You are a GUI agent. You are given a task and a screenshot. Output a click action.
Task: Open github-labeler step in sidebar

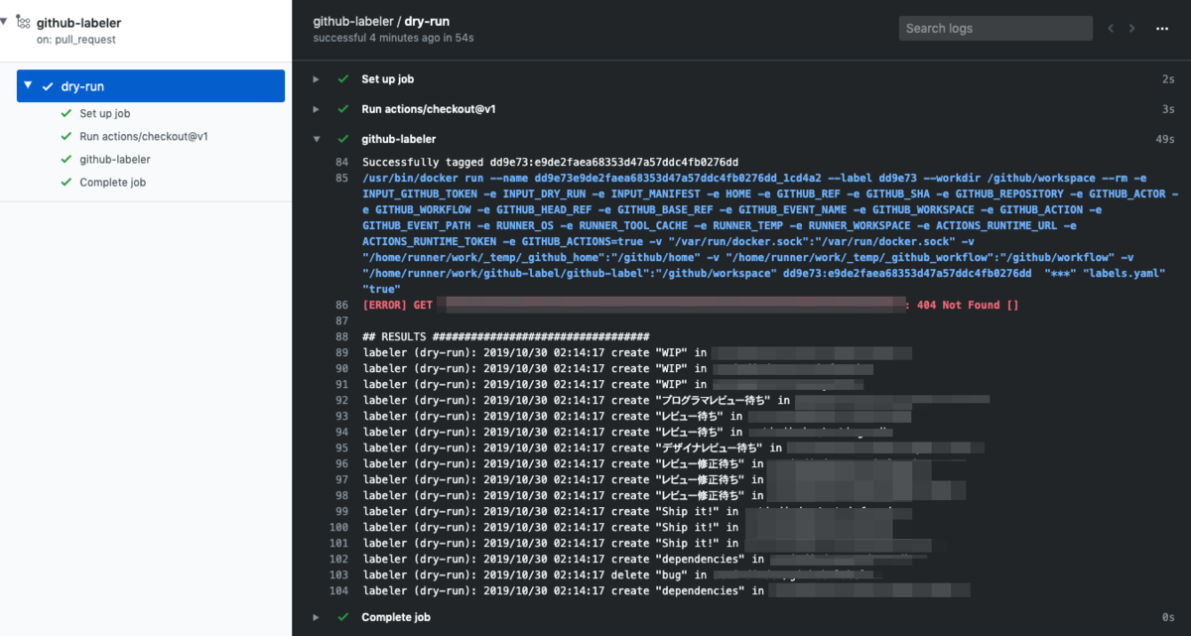[x=115, y=160]
